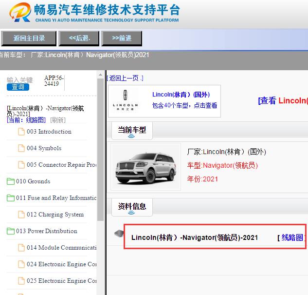Open 004 Symbols document

44,148
